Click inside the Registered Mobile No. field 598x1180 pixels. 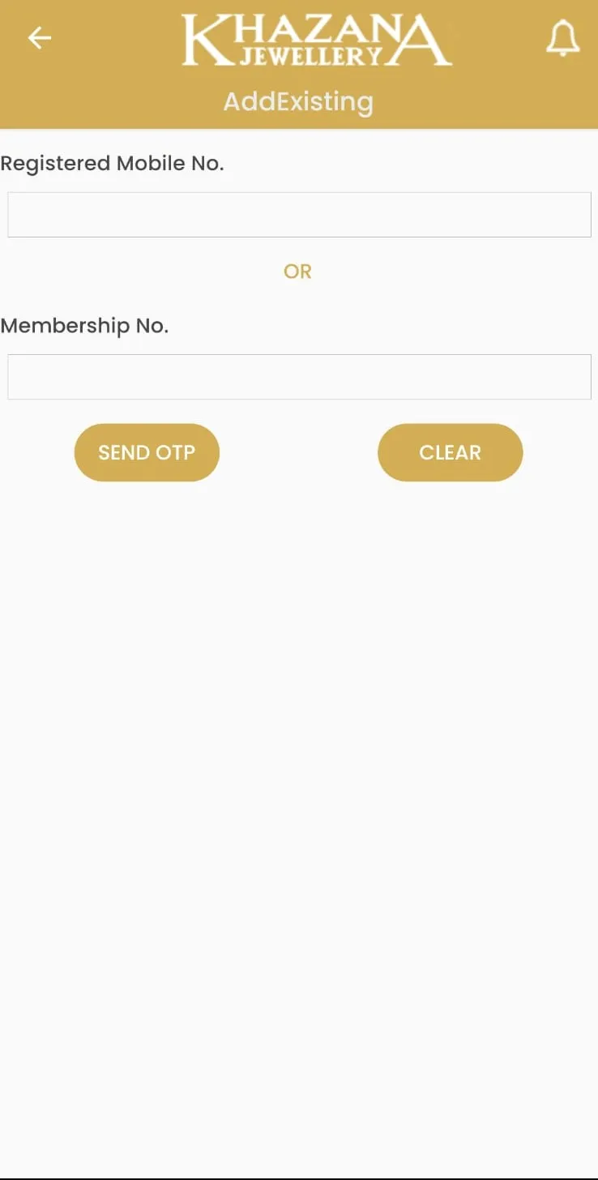point(299,215)
